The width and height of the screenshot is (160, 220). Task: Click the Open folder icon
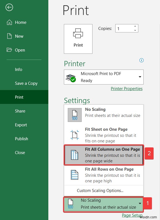pyautogui.click(x=9, y=50)
